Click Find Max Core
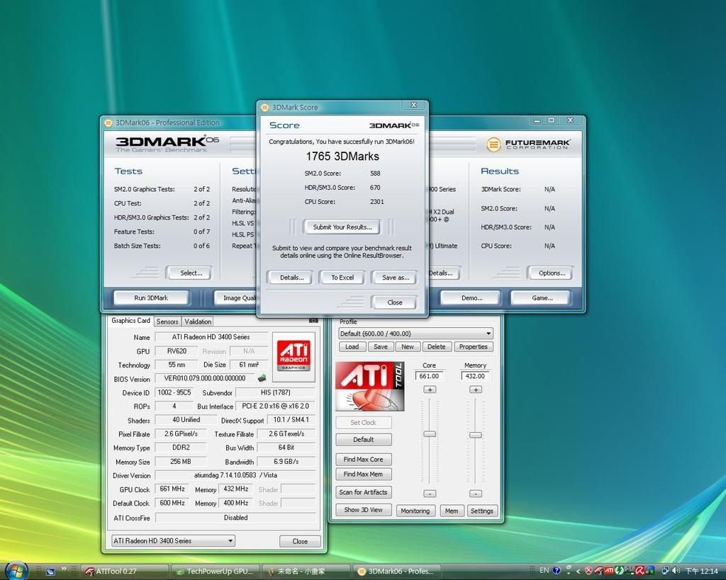The height and width of the screenshot is (580, 726). click(364, 460)
